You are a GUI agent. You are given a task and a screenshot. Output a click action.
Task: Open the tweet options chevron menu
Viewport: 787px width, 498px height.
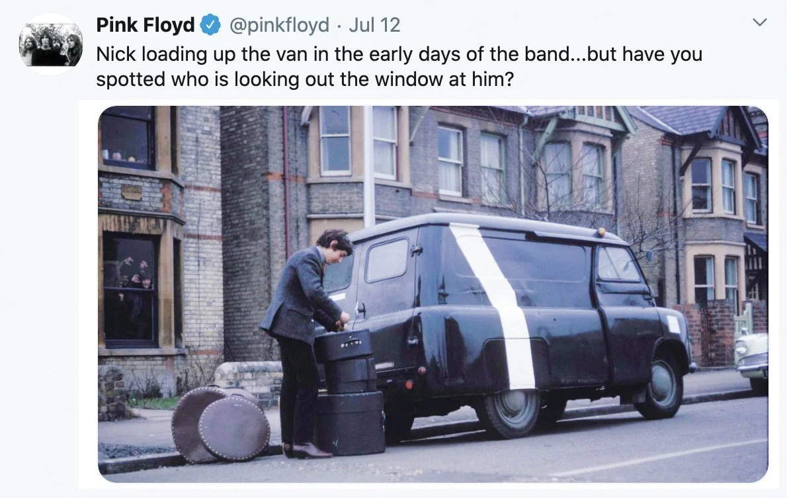(x=760, y=22)
